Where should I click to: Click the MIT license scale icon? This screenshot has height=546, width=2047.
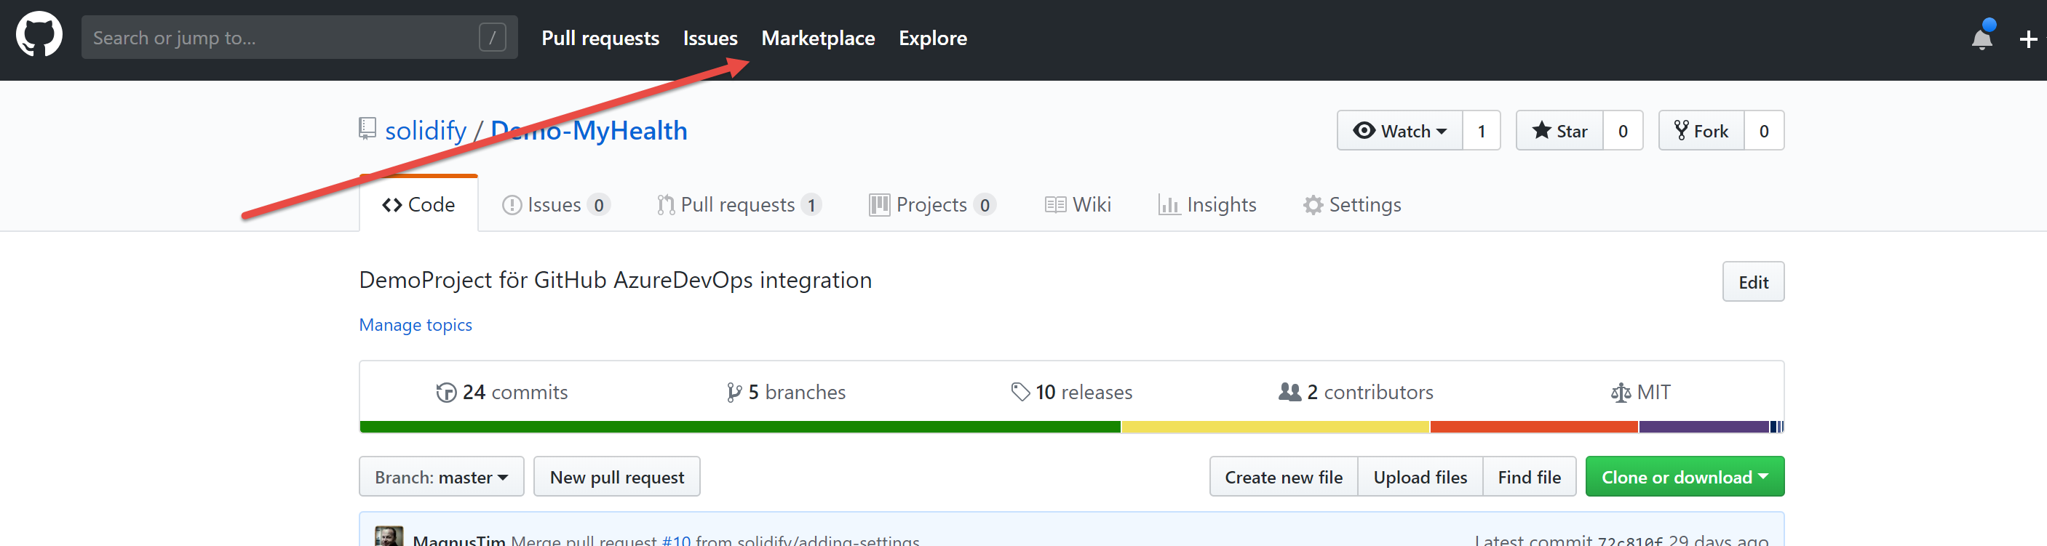pyautogui.click(x=1621, y=392)
